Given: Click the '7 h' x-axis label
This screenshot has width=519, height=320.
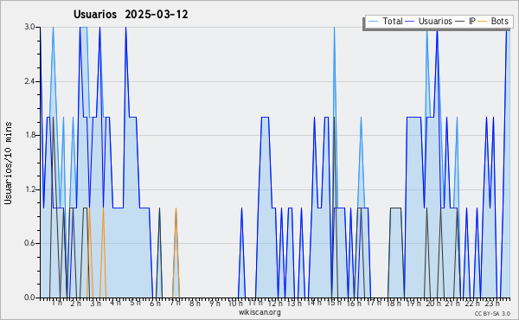Looking at the screenshot, I should (175, 303).
